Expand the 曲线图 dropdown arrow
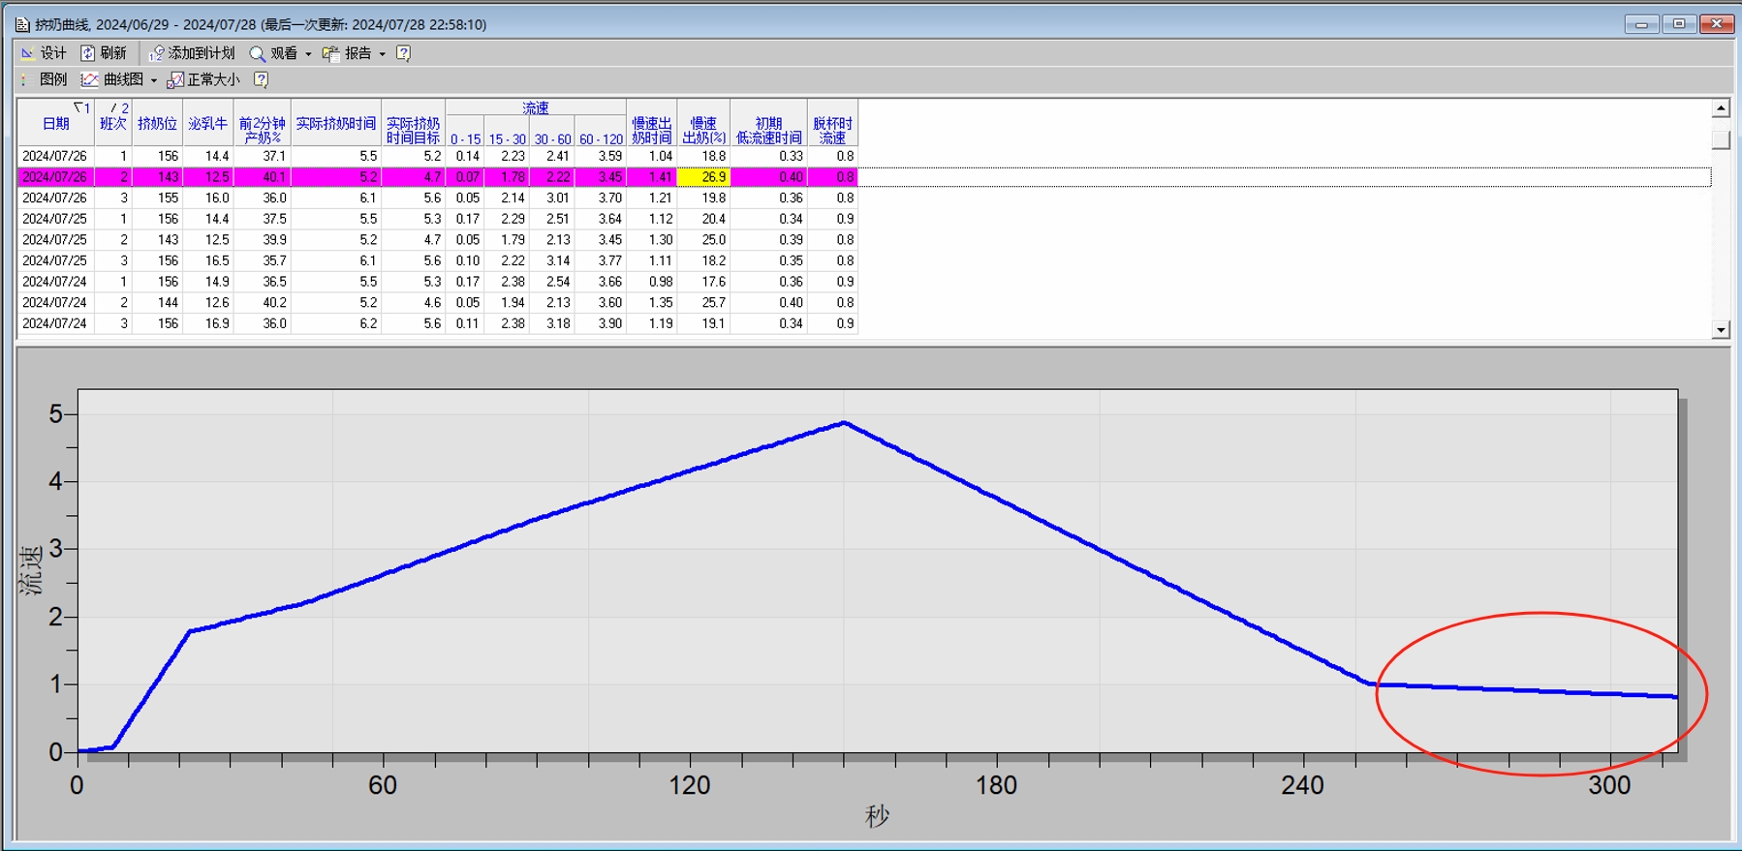 [x=153, y=80]
